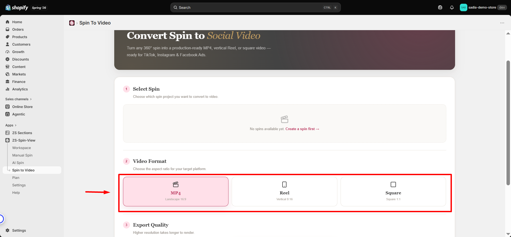Click the Customers person icon
This screenshot has height=237, width=511.
coord(7,44)
